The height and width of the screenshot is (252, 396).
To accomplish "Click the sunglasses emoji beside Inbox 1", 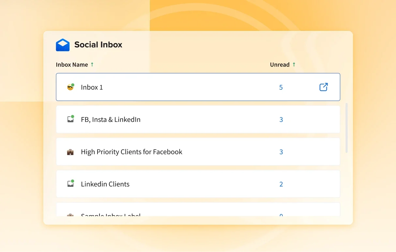I will pos(70,87).
